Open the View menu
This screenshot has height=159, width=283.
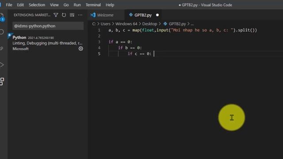click(x=54, y=5)
